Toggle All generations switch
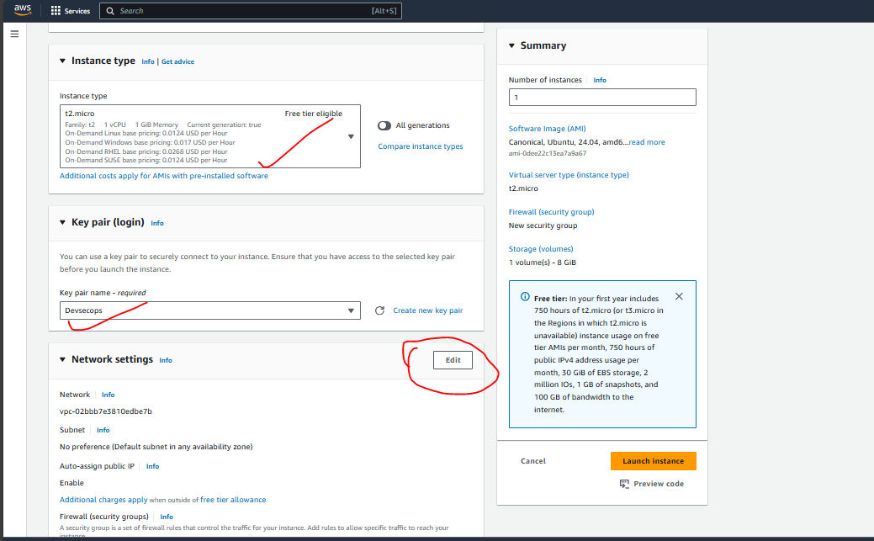Image resolution: width=874 pixels, height=541 pixels. point(384,125)
